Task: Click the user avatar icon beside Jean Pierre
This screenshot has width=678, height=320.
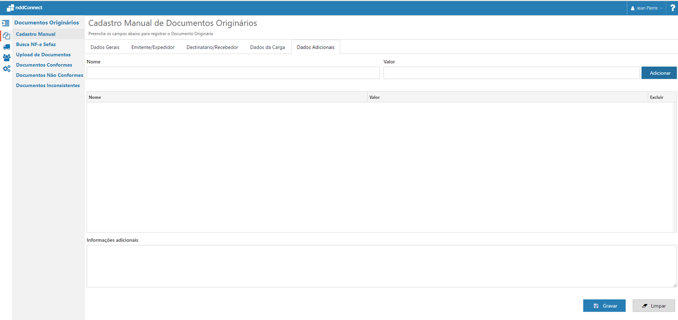Action: click(633, 8)
